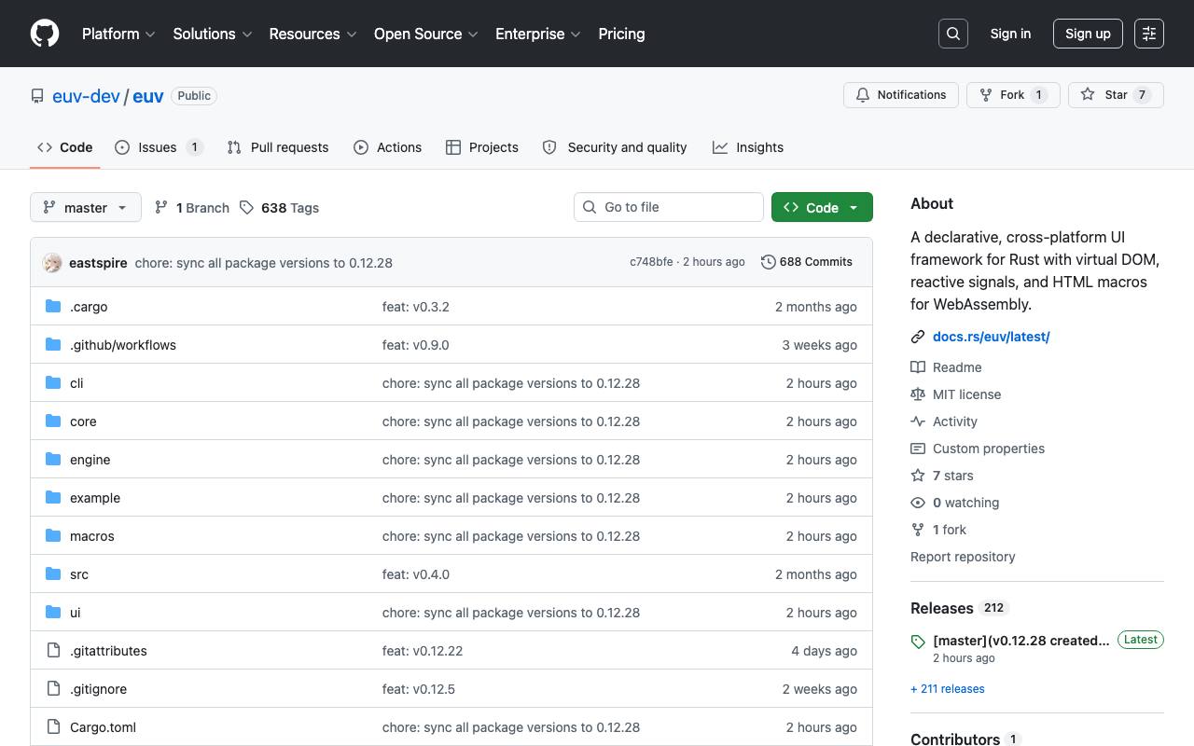Switch to the Actions tab
The height and width of the screenshot is (746, 1194).
[388, 147]
